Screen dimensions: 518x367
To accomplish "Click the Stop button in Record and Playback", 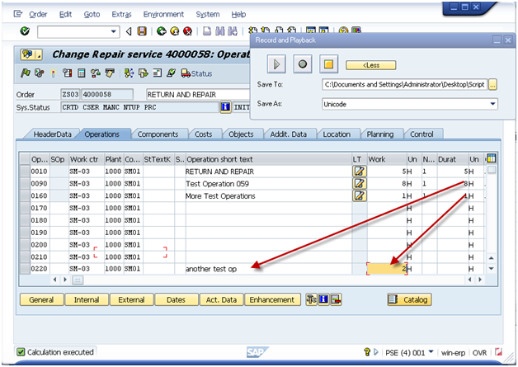I will click(328, 64).
